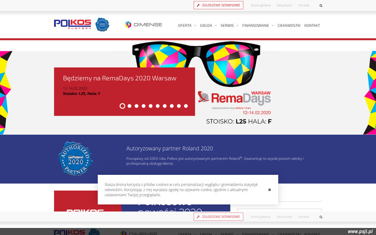Click the wrench icon in Zgłoszenie Serwisowe button
This screenshot has width=376, height=235.
198,5
